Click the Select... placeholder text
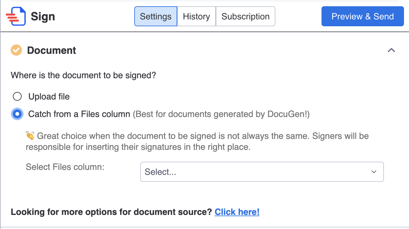This screenshot has width=409, height=229. point(160,172)
